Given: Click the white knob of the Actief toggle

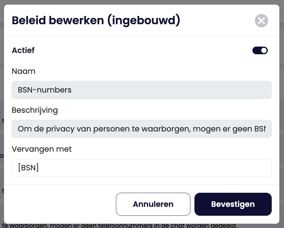Looking at the screenshot, I should coord(264,51).
